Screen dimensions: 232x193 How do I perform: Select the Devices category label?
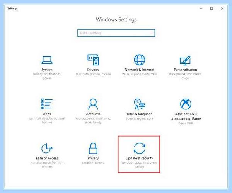click(93, 70)
